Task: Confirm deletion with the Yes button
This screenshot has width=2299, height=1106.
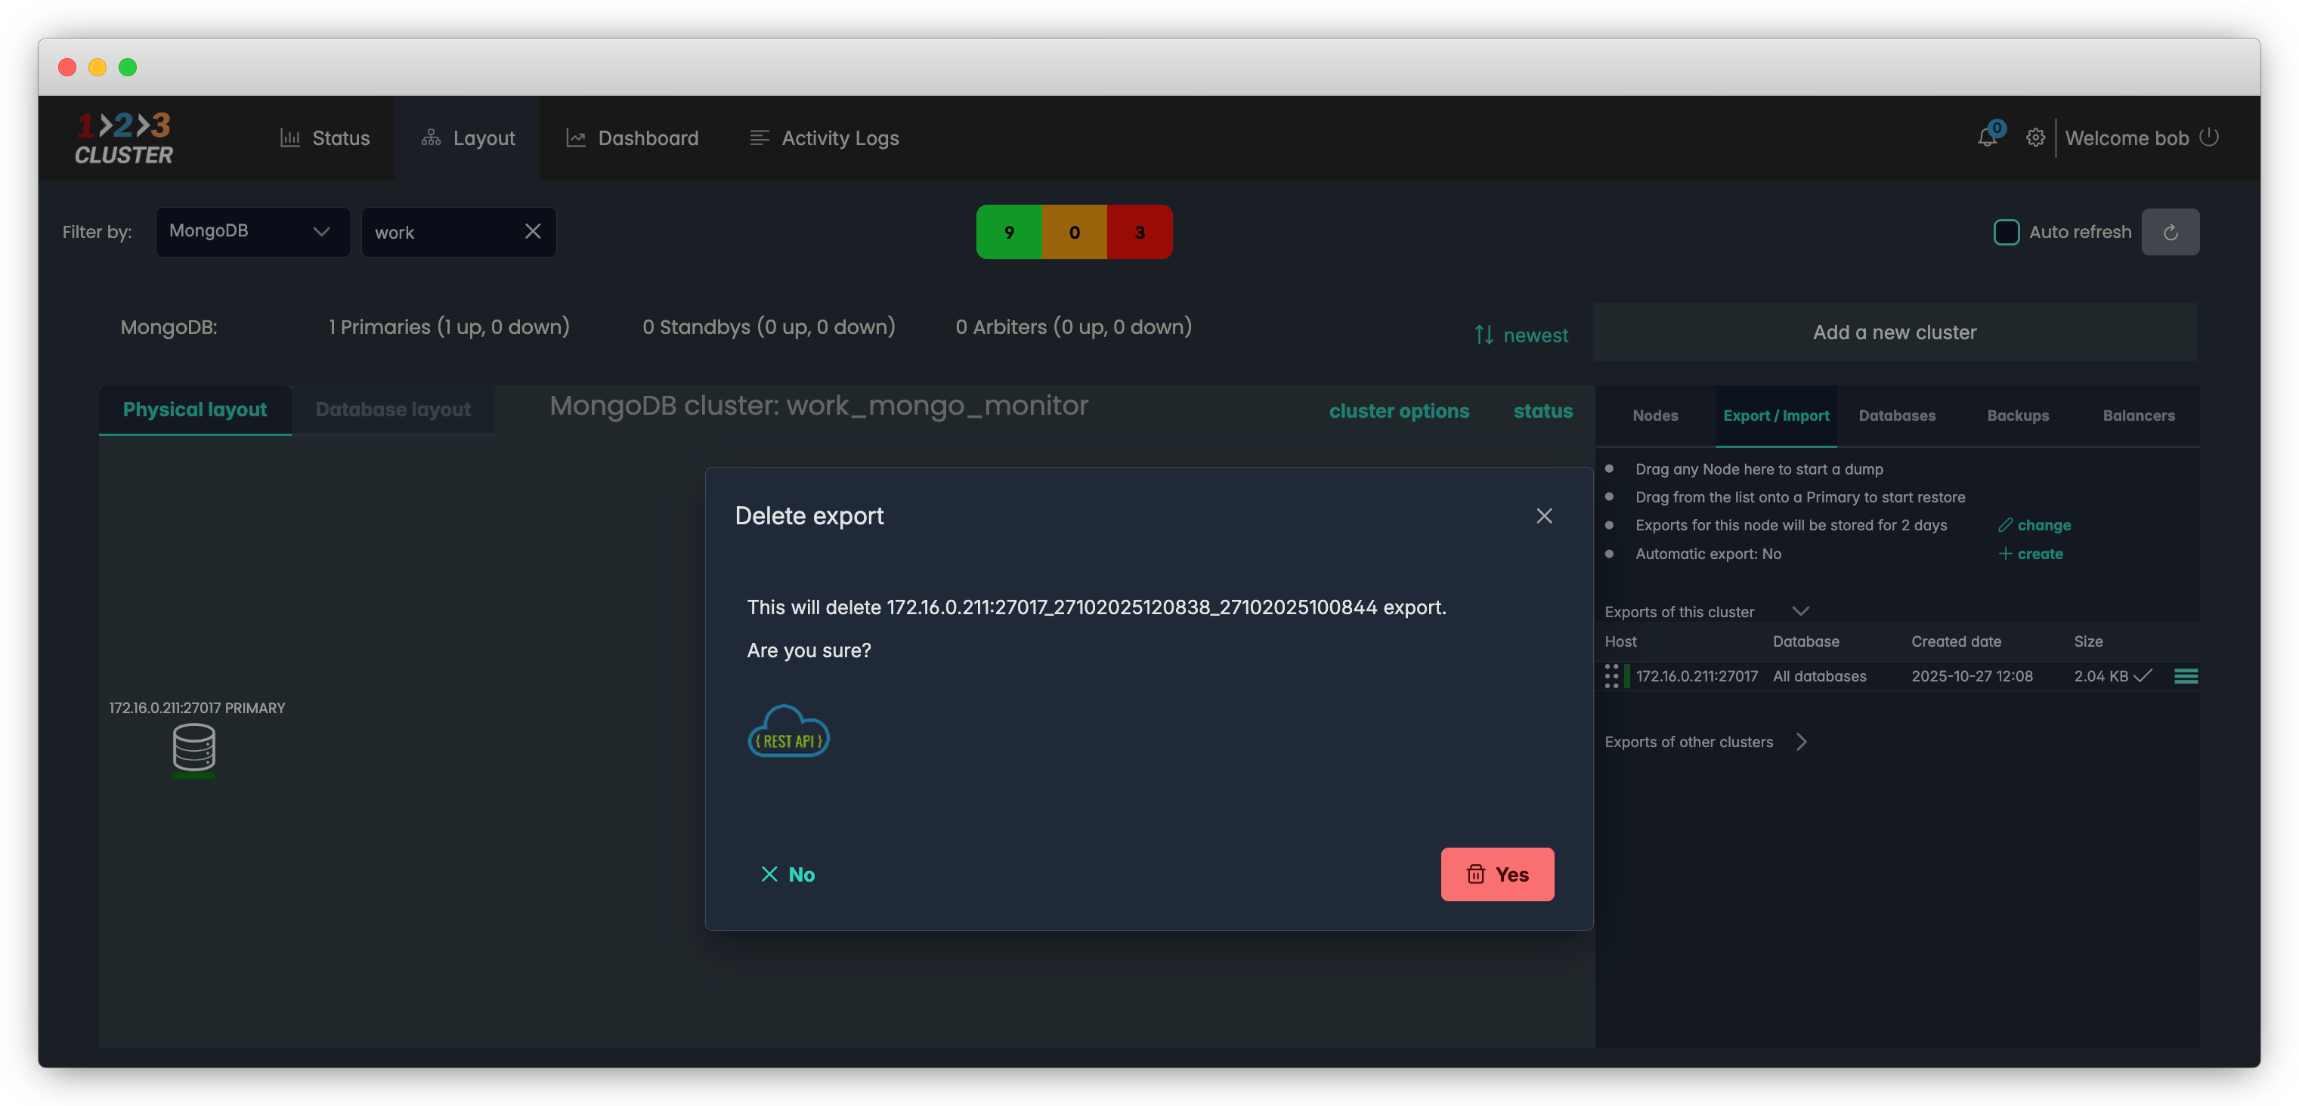Action: (x=1496, y=874)
